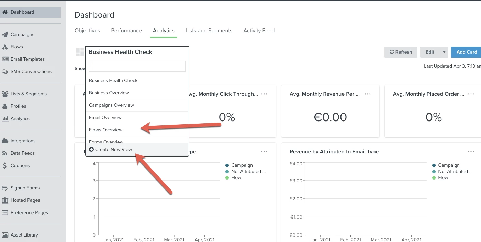Screen dimensions: 481x242
Task: Toggle Flow legend in left chart
Action: 233,177
